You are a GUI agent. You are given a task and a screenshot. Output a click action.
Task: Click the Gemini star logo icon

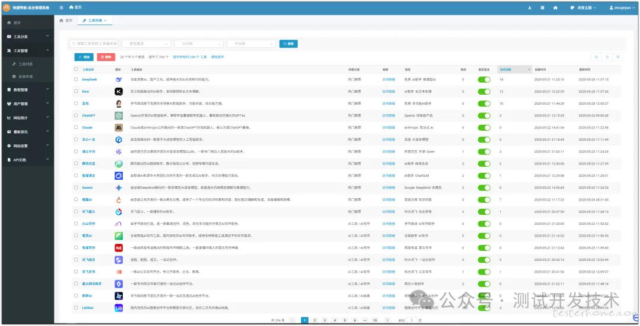pos(119,188)
